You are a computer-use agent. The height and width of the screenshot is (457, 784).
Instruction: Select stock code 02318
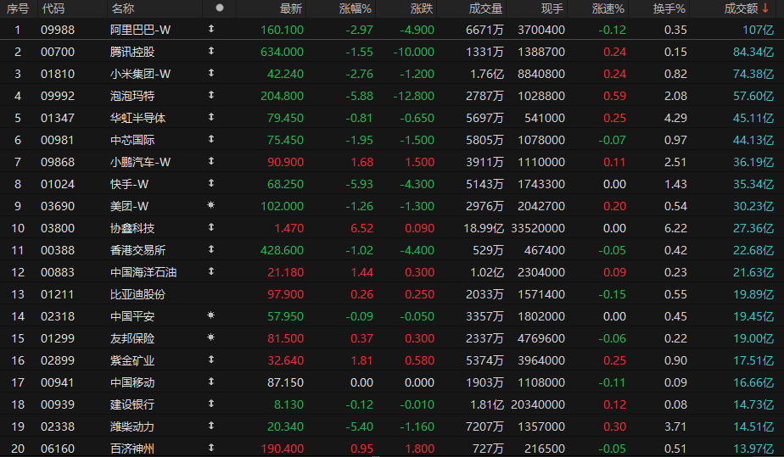pos(58,316)
